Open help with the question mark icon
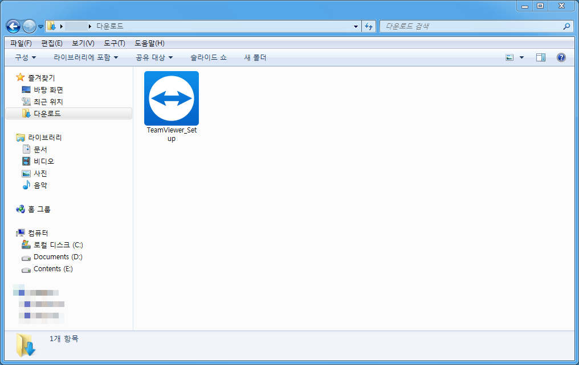 (x=561, y=57)
